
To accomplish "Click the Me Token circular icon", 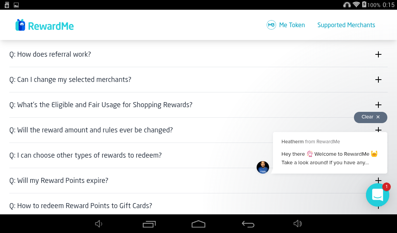I will click(x=271, y=25).
